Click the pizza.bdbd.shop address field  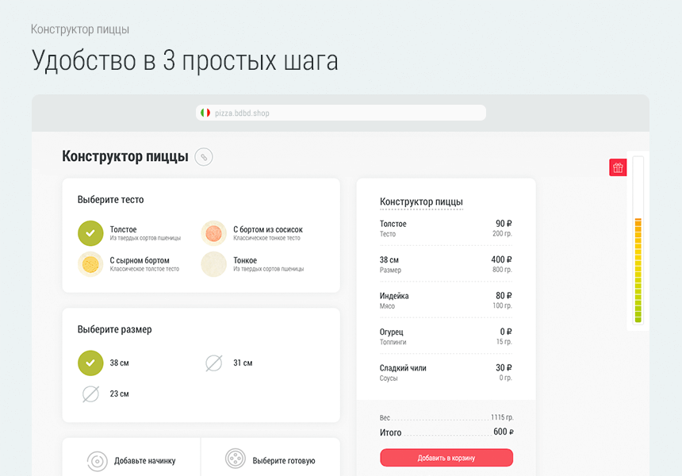(341, 113)
